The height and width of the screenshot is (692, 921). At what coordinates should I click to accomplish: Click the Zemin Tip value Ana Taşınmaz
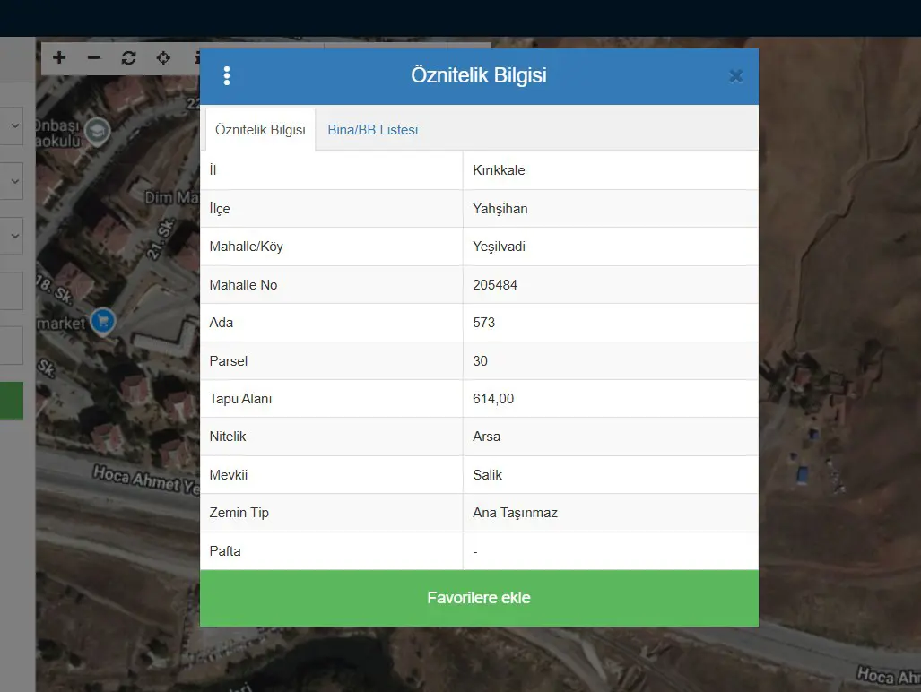point(515,513)
